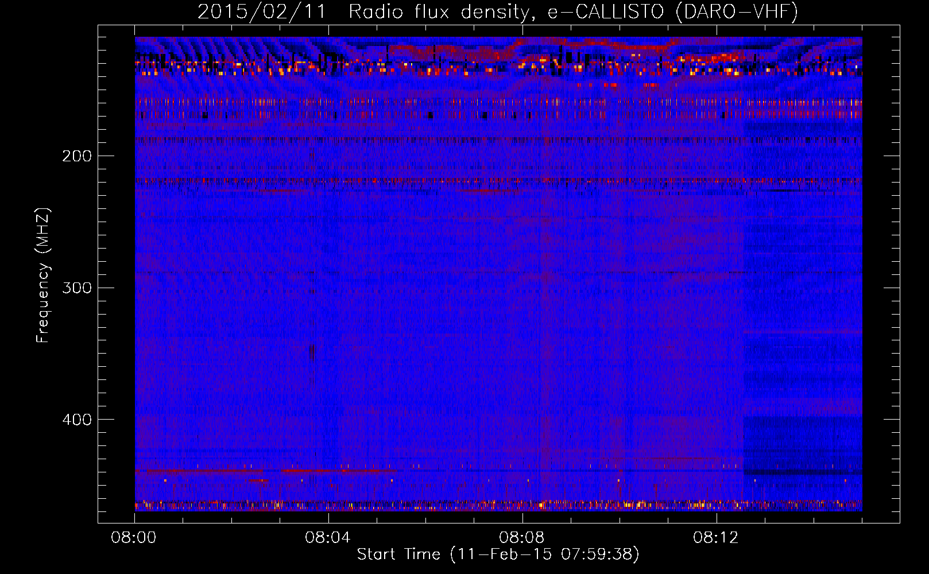The image size is (929, 574).
Task: Click the 200 frequency tick label
Action: tap(77, 156)
